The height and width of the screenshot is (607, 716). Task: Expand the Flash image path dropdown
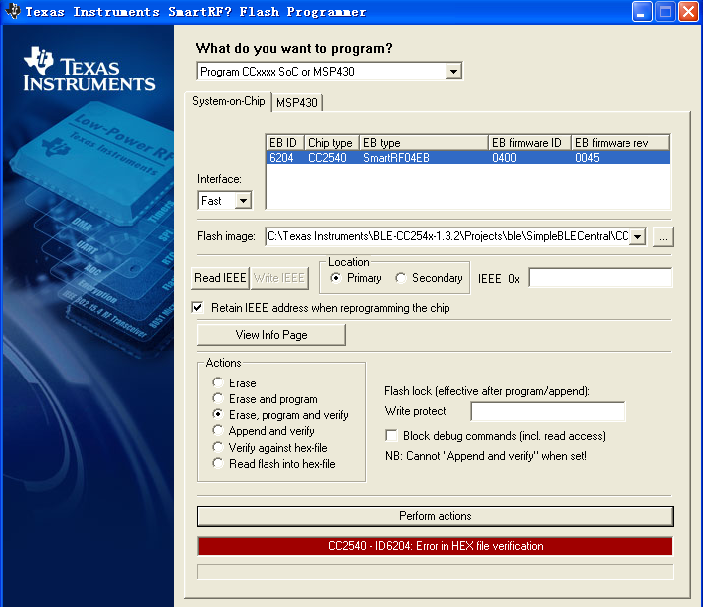637,236
